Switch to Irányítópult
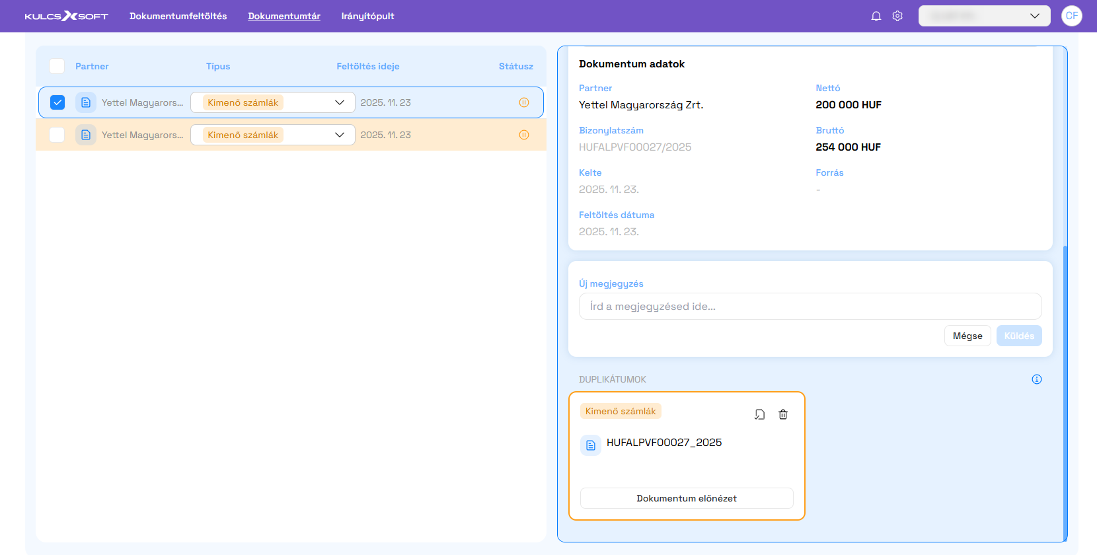 click(x=368, y=16)
